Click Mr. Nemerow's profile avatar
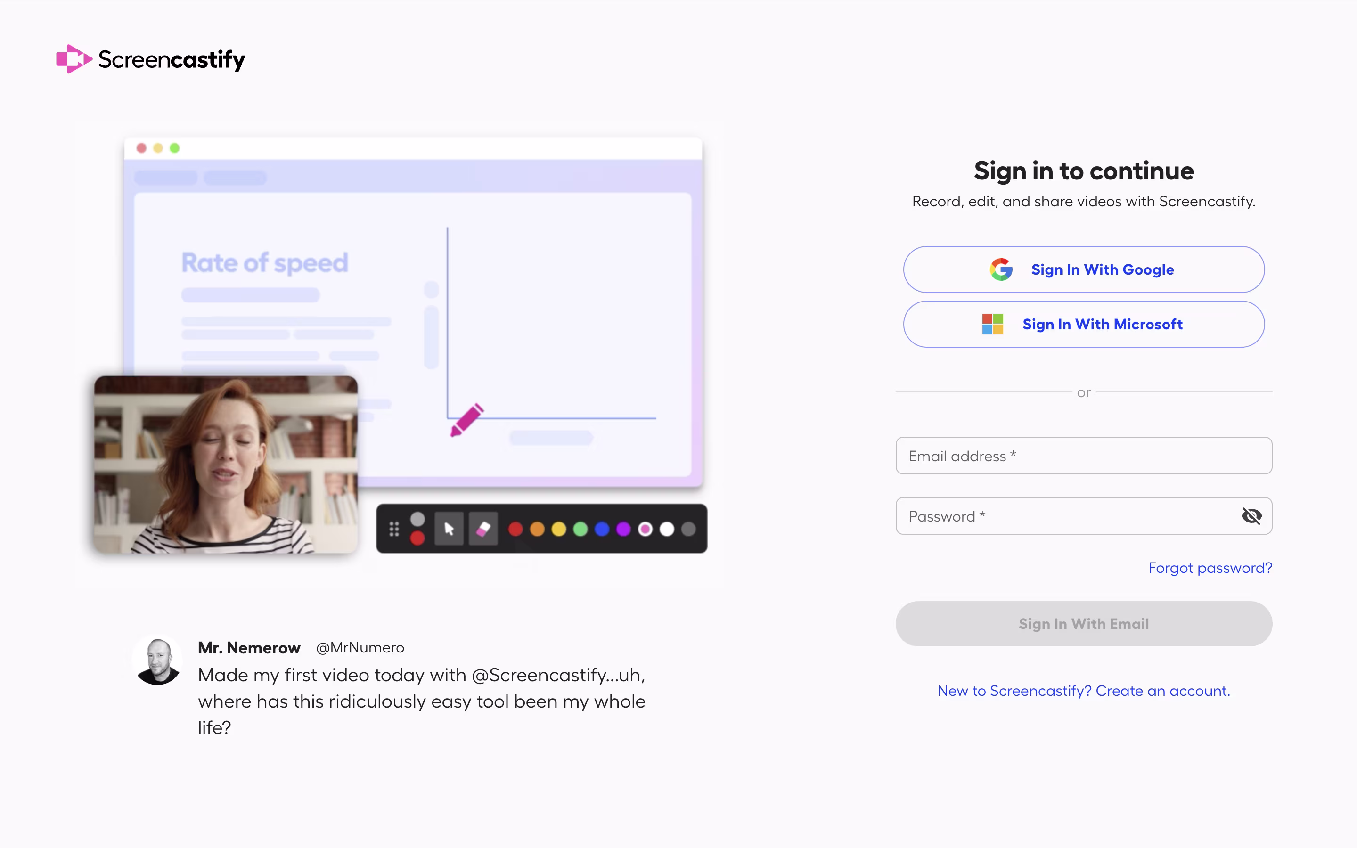The height and width of the screenshot is (848, 1357). point(159,661)
